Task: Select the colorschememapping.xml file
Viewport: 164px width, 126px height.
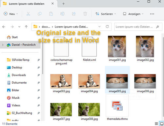Action: [61, 50]
